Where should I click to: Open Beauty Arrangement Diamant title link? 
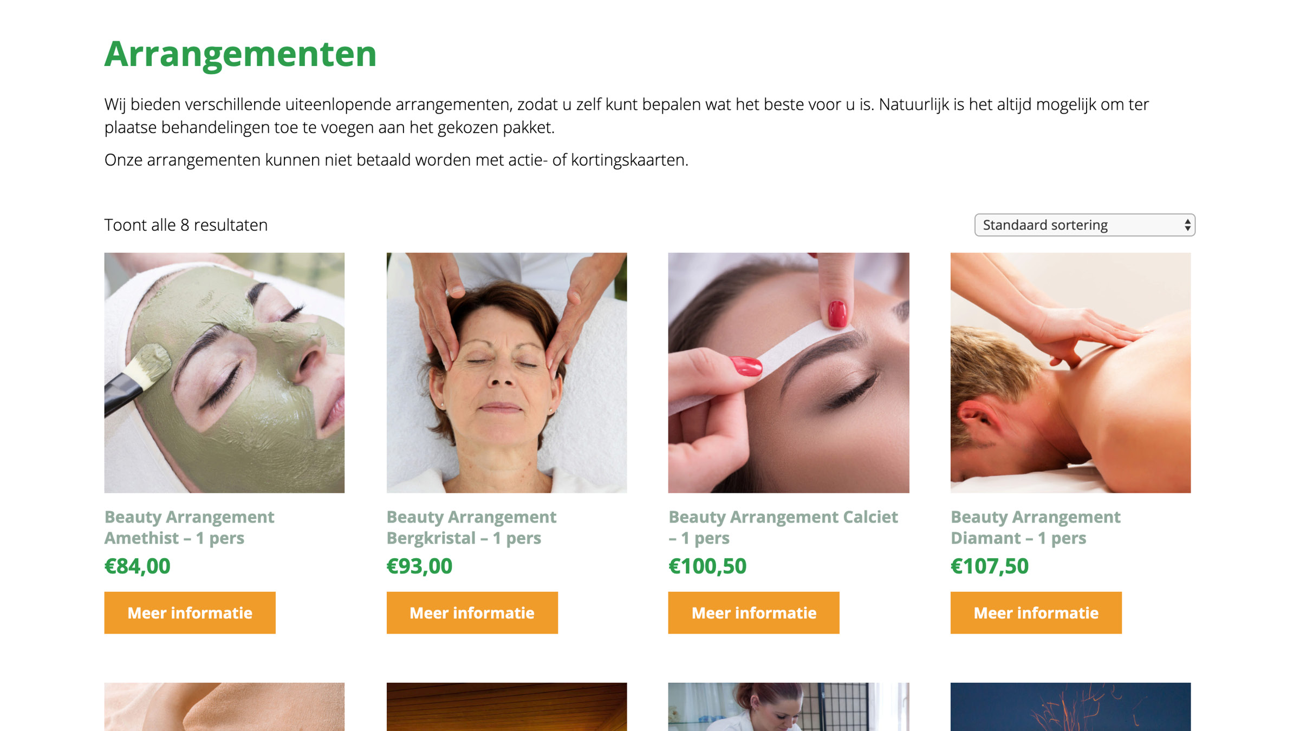[x=1036, y=527]
